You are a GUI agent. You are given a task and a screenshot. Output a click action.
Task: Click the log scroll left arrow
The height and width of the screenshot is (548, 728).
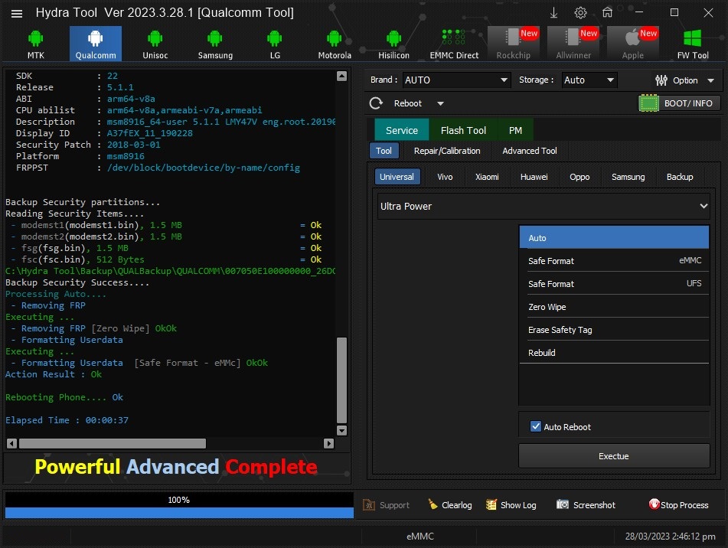tap(12, 443)
